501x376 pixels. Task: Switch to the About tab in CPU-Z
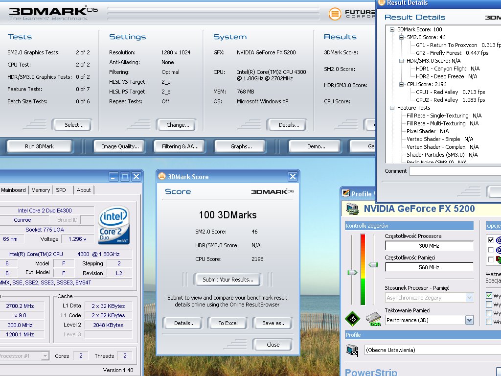tap(84, 190)
